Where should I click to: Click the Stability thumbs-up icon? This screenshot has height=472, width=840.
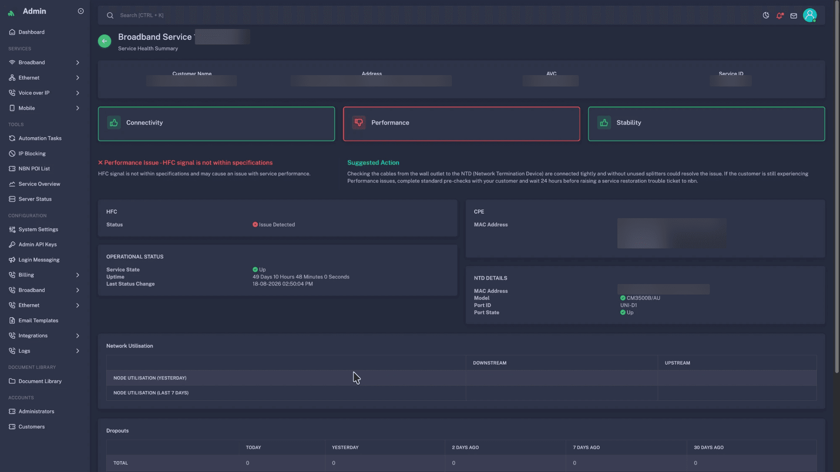[604, 123]
